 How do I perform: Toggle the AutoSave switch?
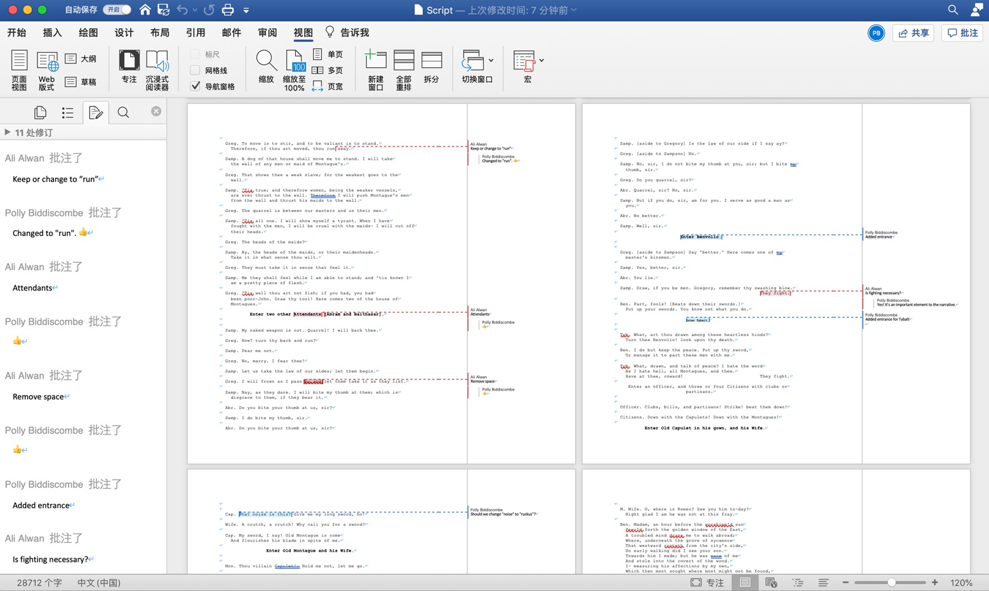point(117,10)
